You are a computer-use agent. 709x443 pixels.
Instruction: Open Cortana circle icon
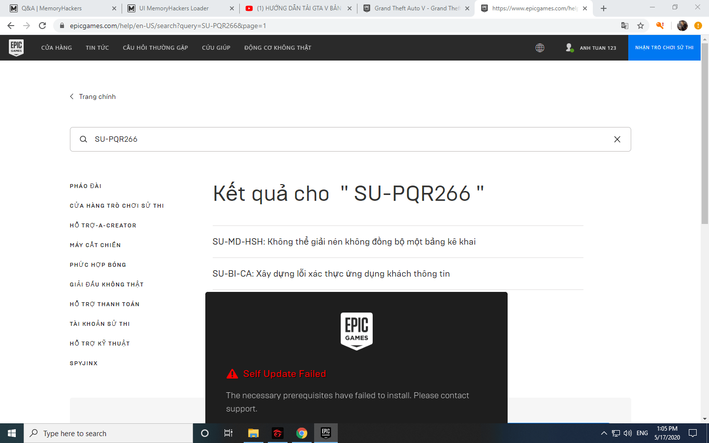(x=205, y=433)
